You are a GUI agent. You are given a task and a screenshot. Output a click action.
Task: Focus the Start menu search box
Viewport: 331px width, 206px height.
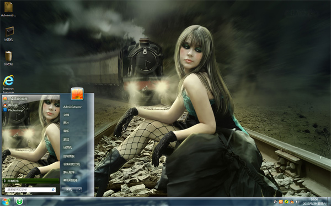(x=30, y=190)
